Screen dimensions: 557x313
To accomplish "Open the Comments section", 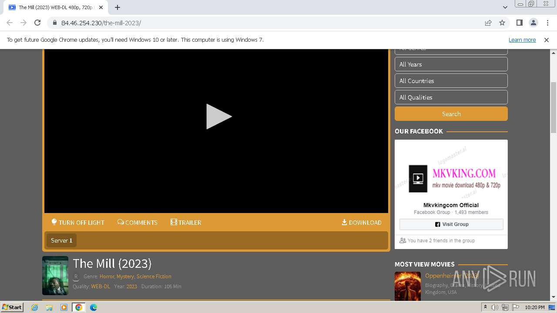I will [138, 222].
